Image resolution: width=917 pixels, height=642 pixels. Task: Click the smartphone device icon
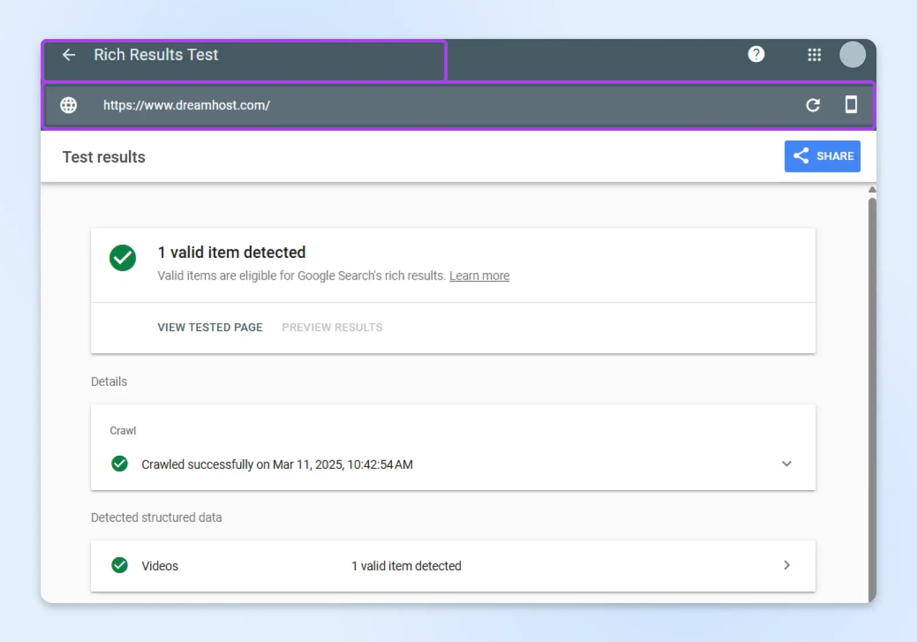[851, 105]
